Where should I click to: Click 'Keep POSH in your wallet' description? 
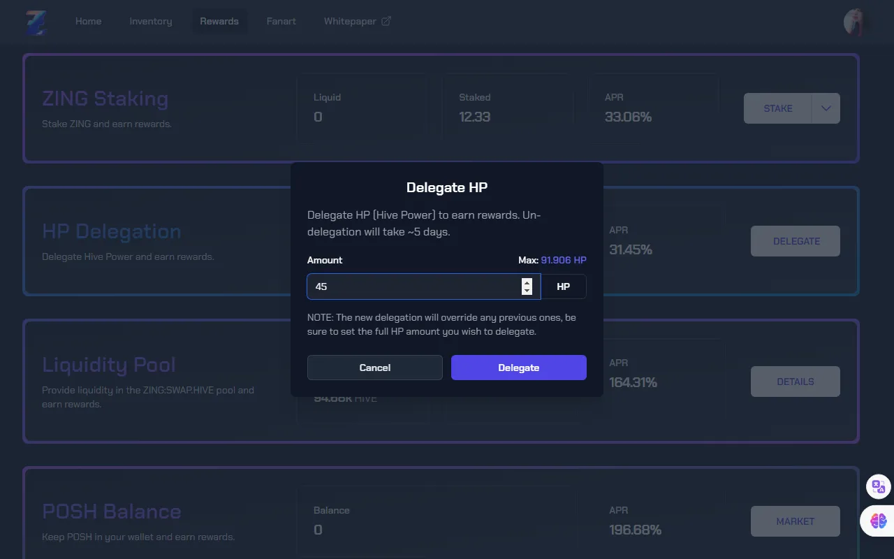(138, 537)
